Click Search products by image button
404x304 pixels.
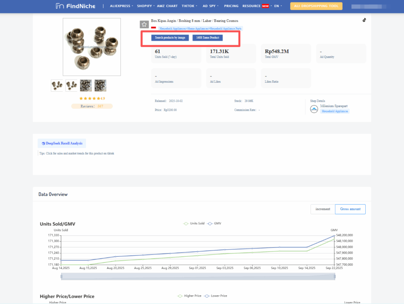(170, 38)
